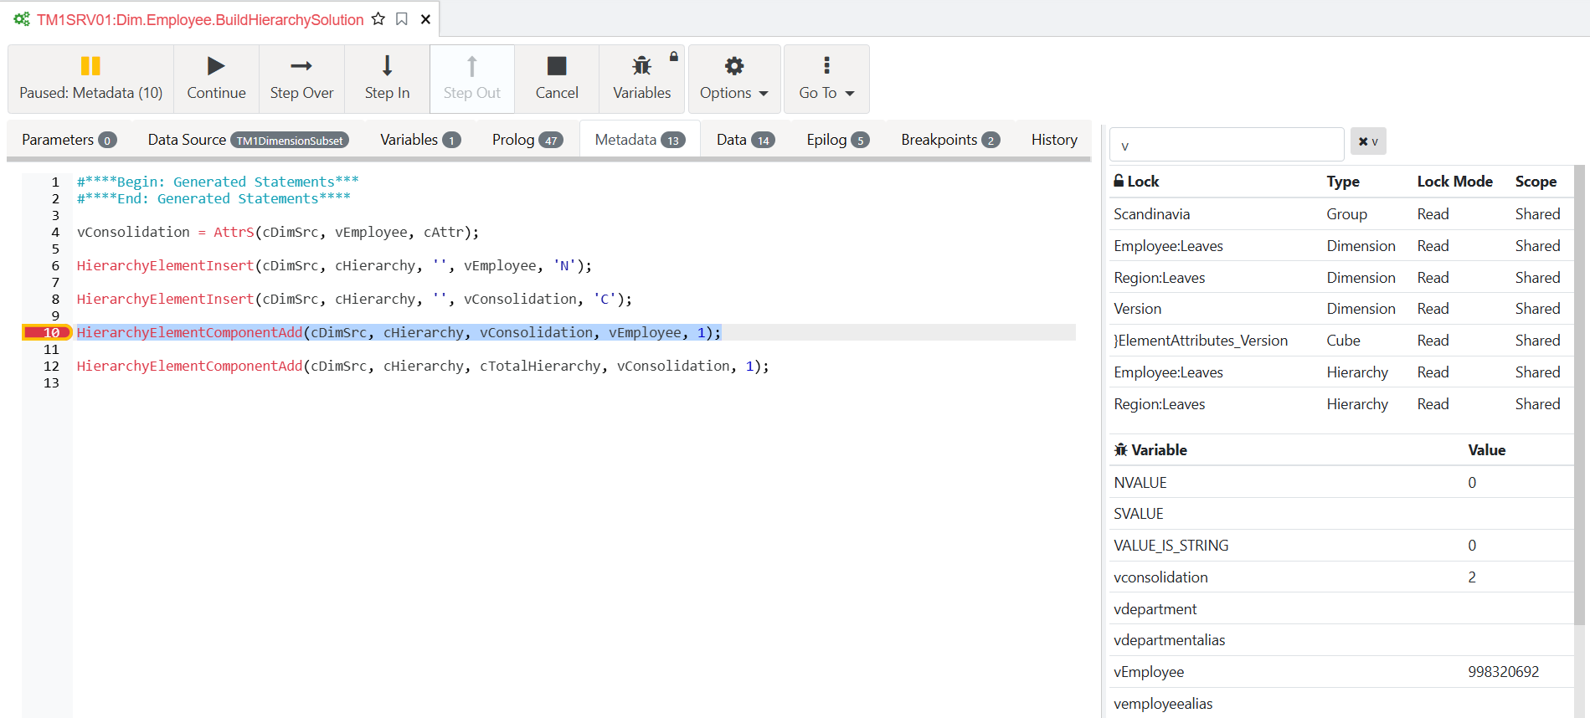Select the }ElementAttributes_Version cube row

pyautogui.click(x=1341, y=341)
